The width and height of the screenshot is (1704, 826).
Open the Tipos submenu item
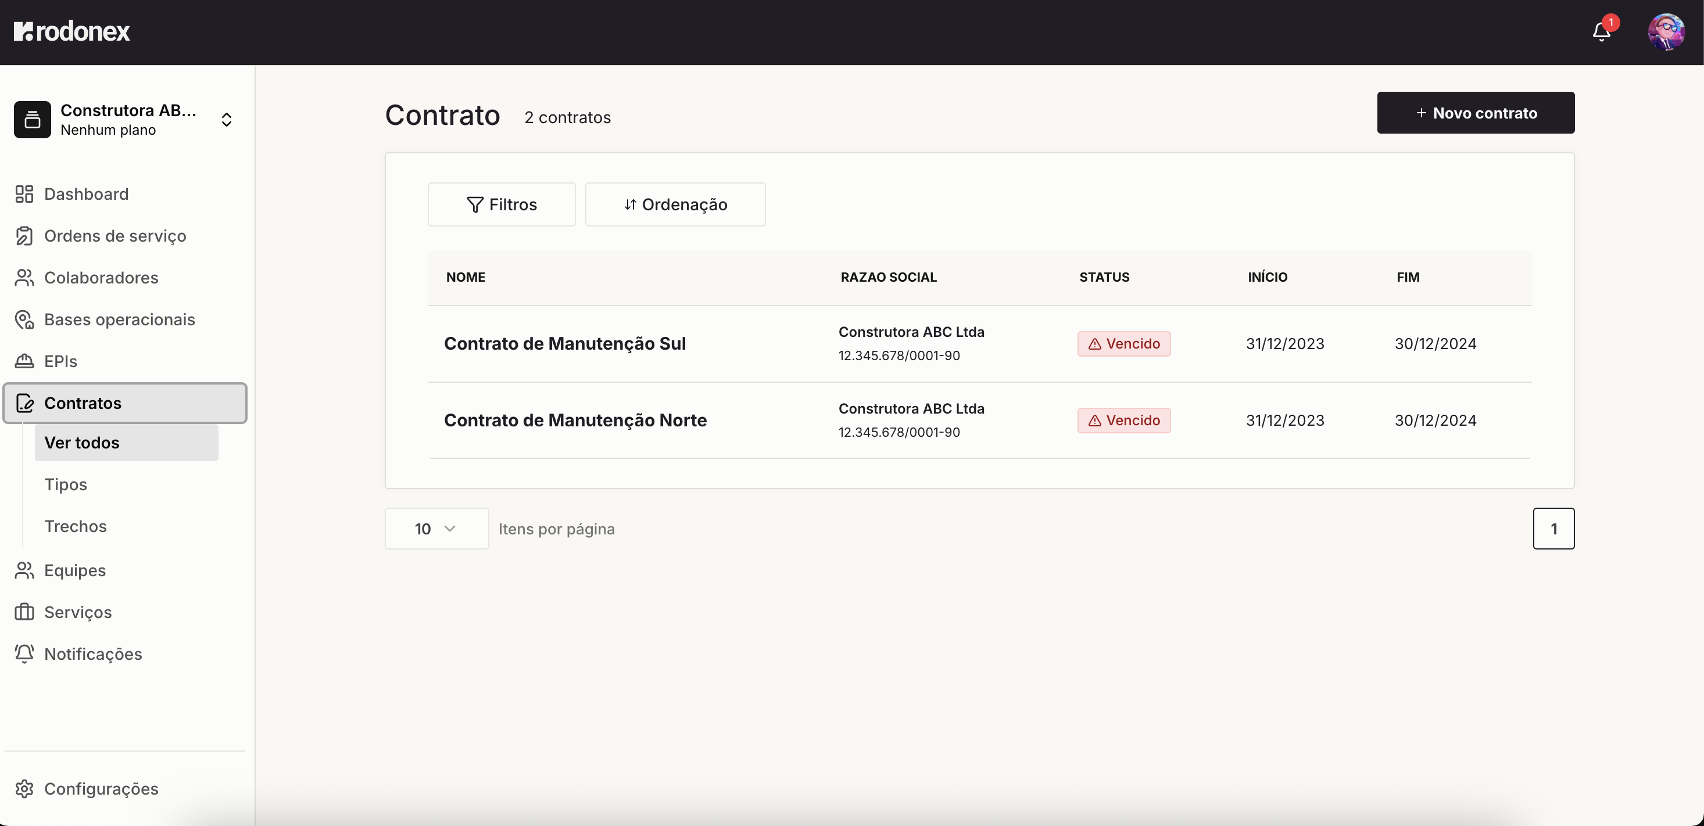(x=66, y=484)
